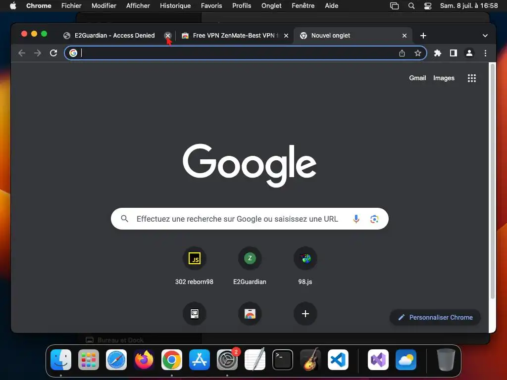Open the Fenêtre menu
The height and width of the screenshot is (380, 507).
303,5
